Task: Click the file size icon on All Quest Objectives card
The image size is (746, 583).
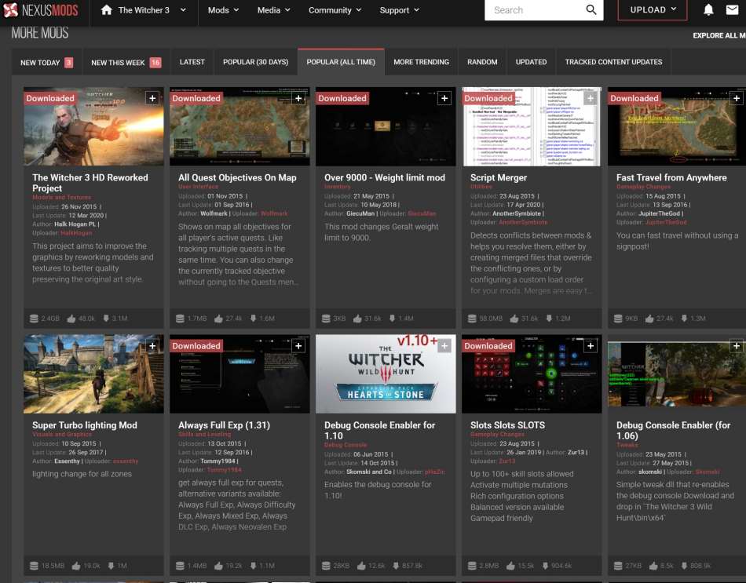Action: (180, 319)
